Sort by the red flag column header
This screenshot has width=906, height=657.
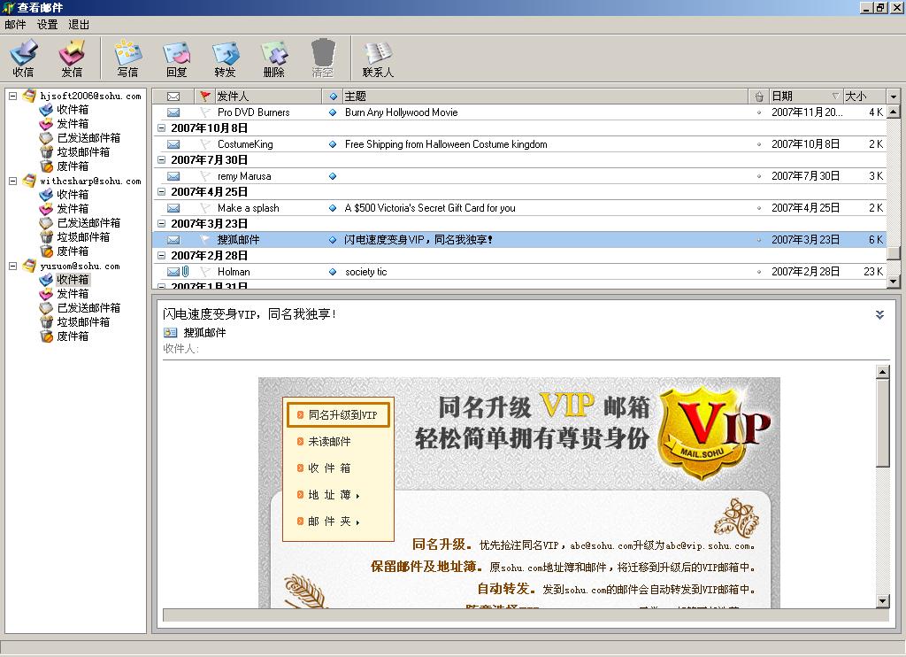pyautogui.click(x=204, y=96)
